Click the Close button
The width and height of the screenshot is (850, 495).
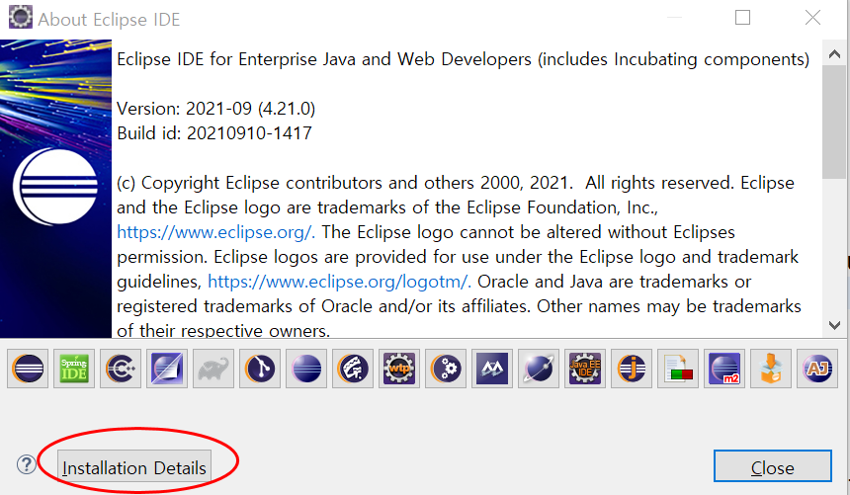[x=773, y=466]
